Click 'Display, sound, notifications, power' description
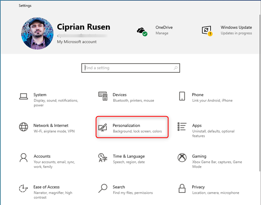This screenshot has width=261, height=205. pos(56,103)
